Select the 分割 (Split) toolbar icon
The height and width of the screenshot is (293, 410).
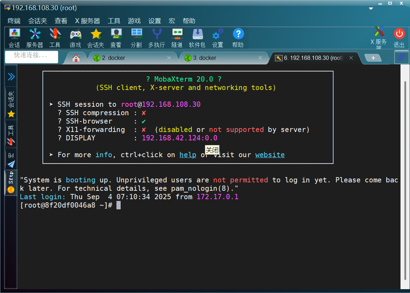pos(136,38)
